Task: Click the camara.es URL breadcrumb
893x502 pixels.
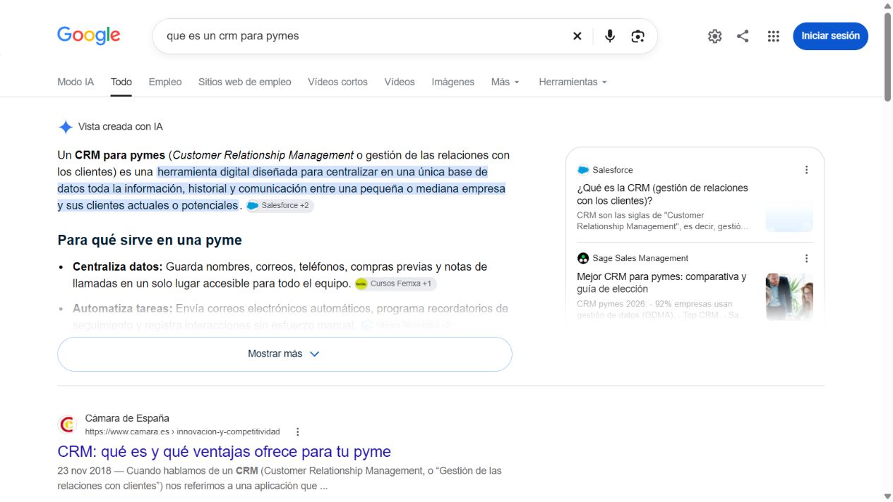Action: [x=182, y=431]
